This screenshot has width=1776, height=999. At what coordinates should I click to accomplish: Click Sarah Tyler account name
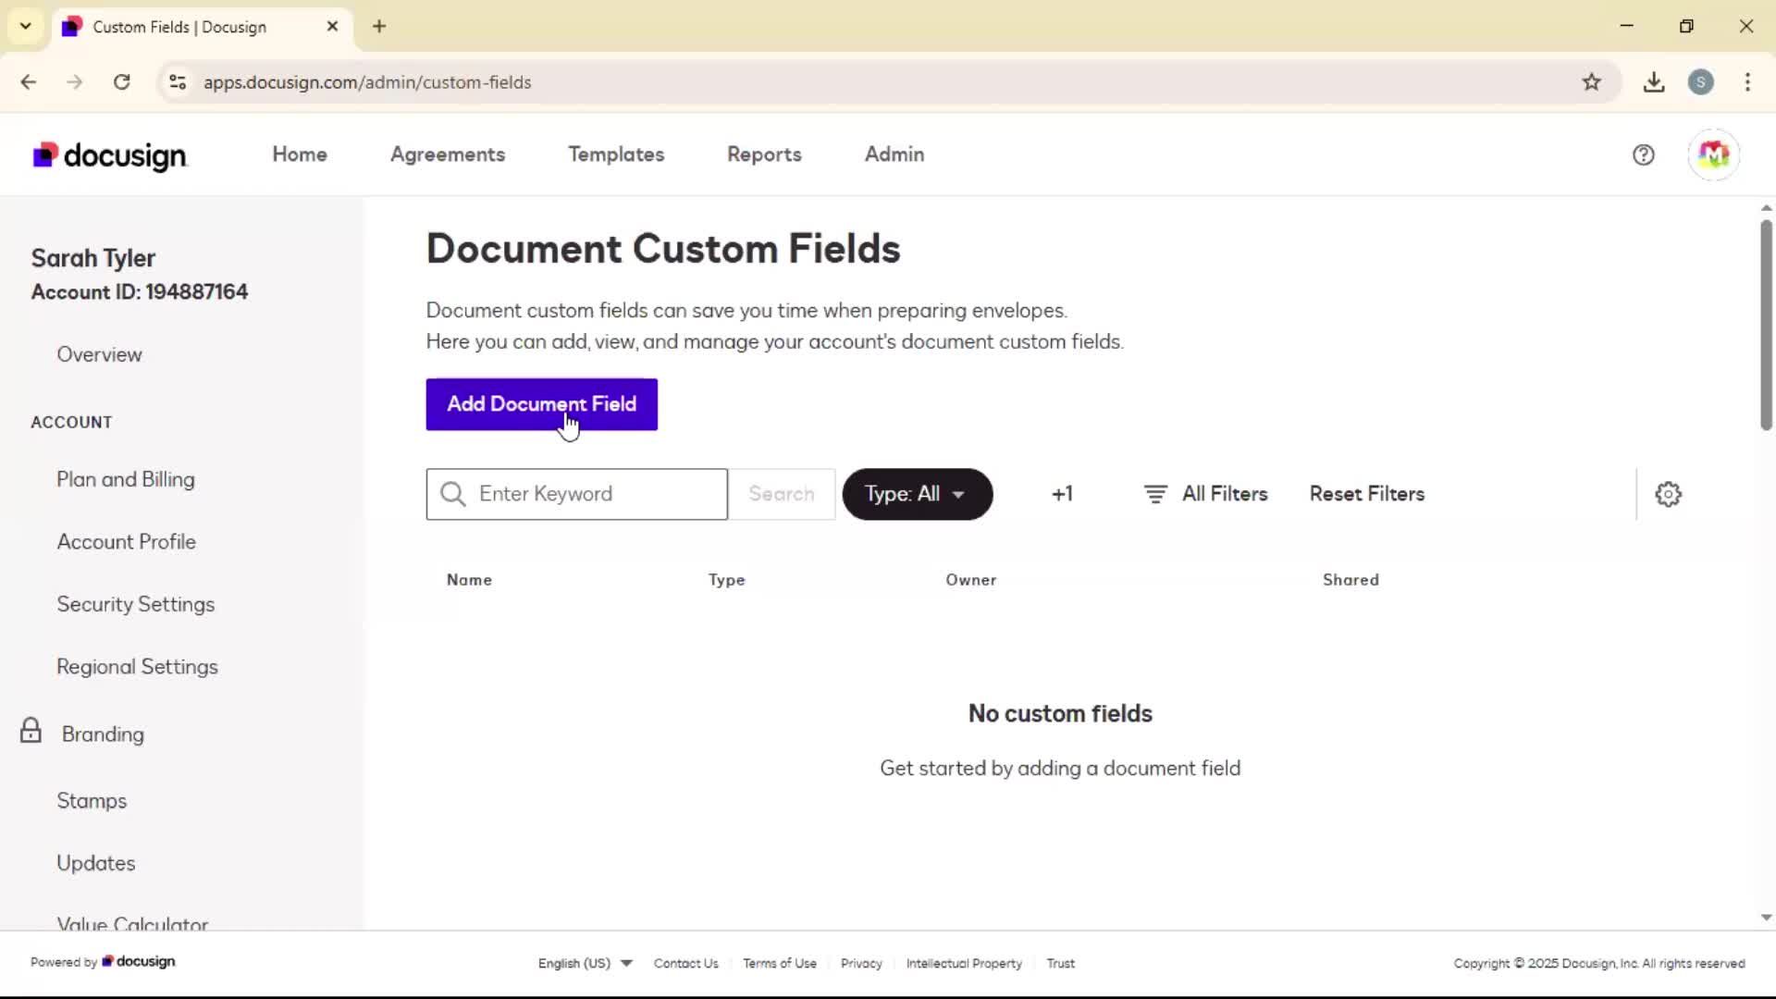pos(93,258)
